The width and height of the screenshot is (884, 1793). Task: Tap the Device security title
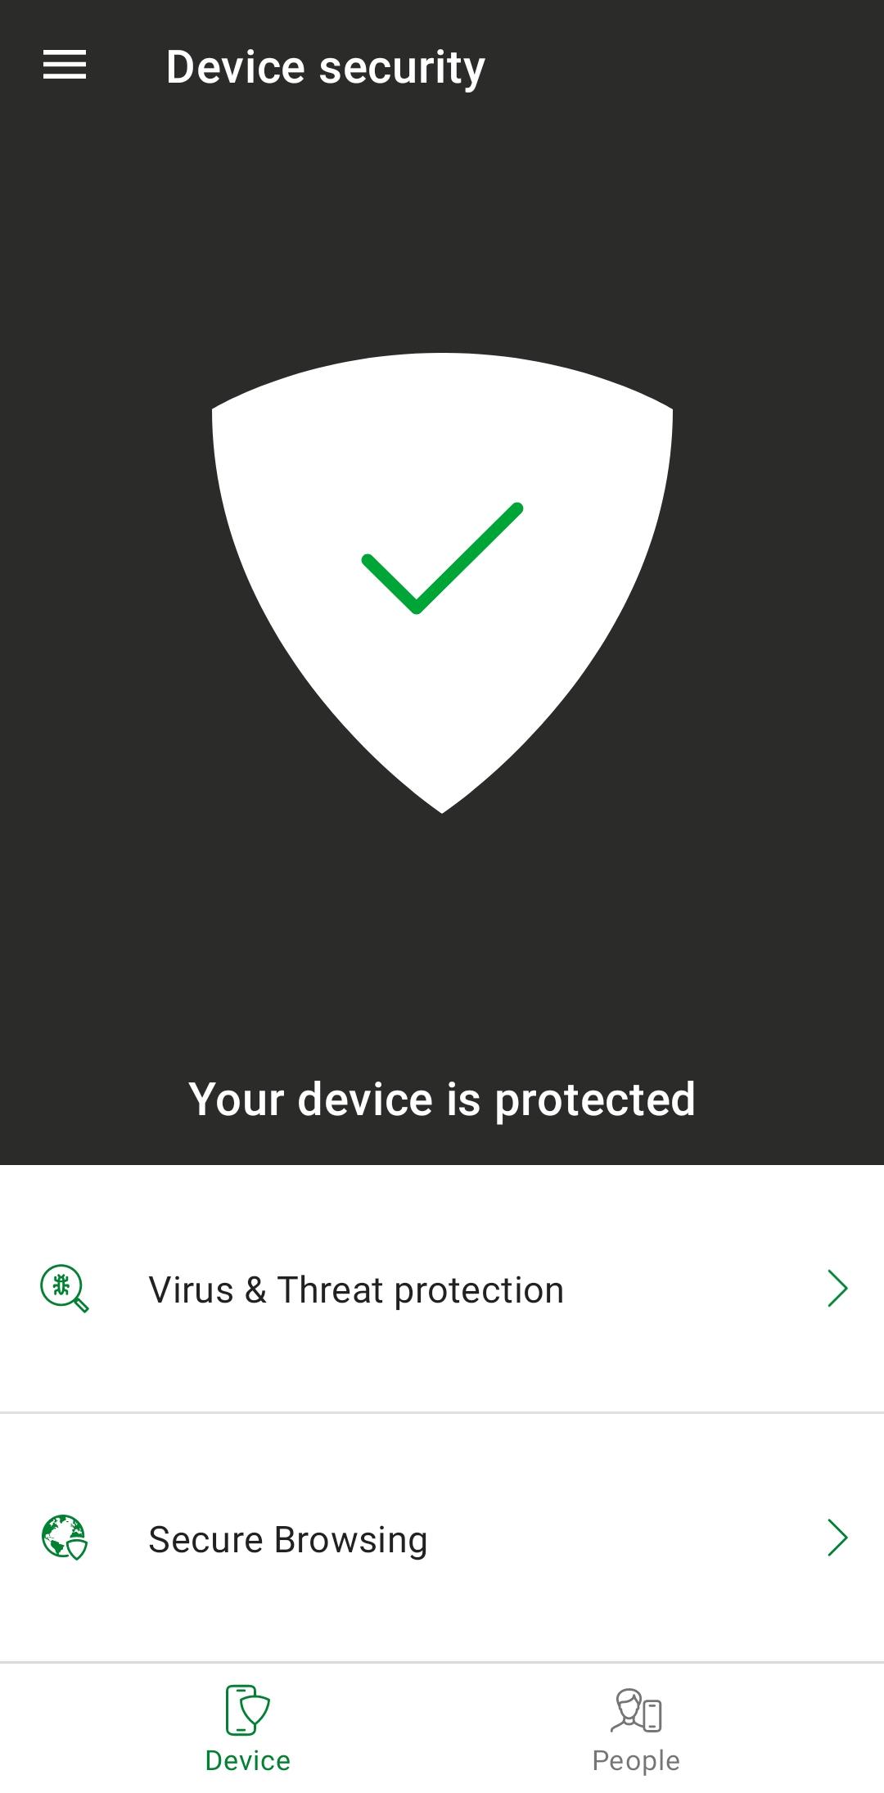[x=326, y=67]
